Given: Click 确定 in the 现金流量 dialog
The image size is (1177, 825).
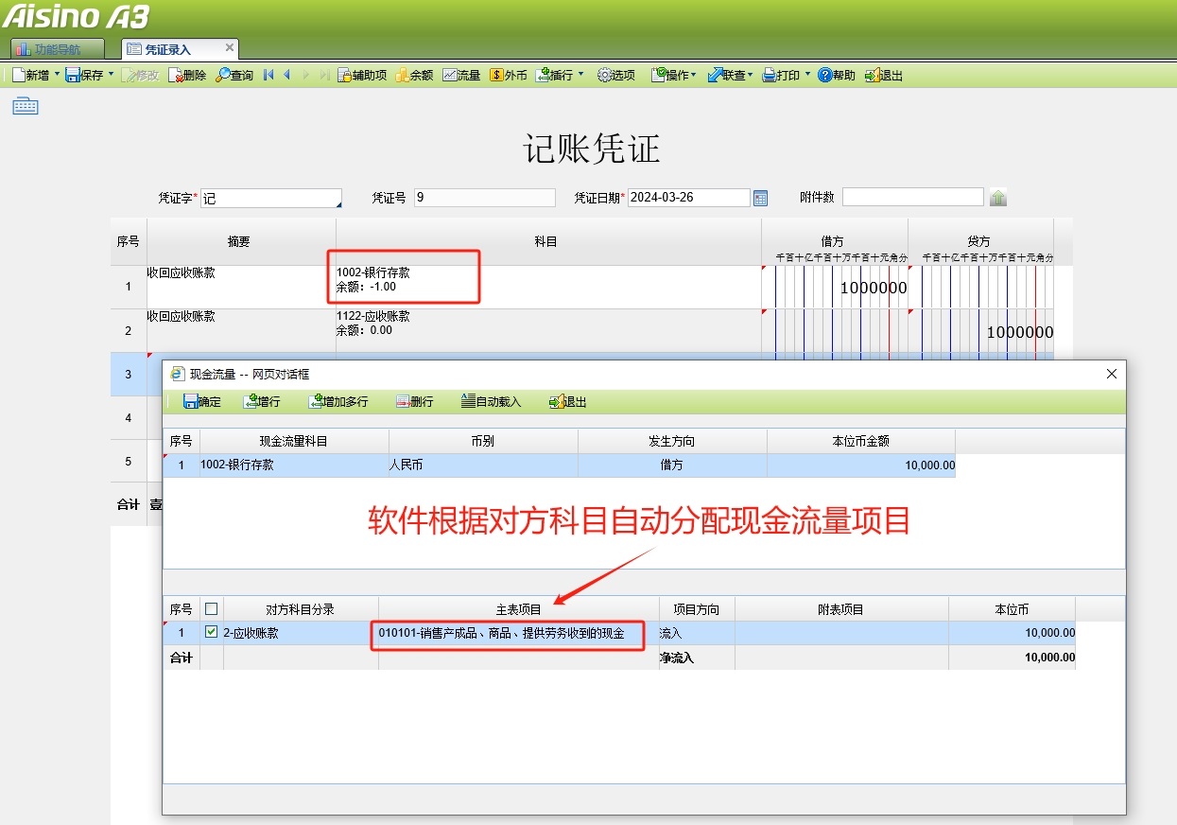Looking at the screenshot, I should pos(201,401).
